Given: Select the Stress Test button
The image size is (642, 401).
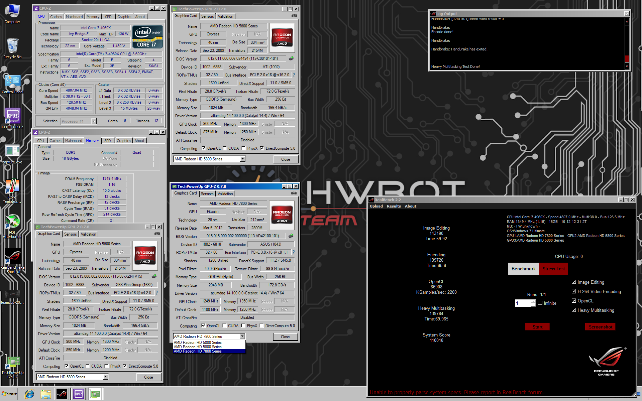Looking at the screenshot, I should (554, 269).
